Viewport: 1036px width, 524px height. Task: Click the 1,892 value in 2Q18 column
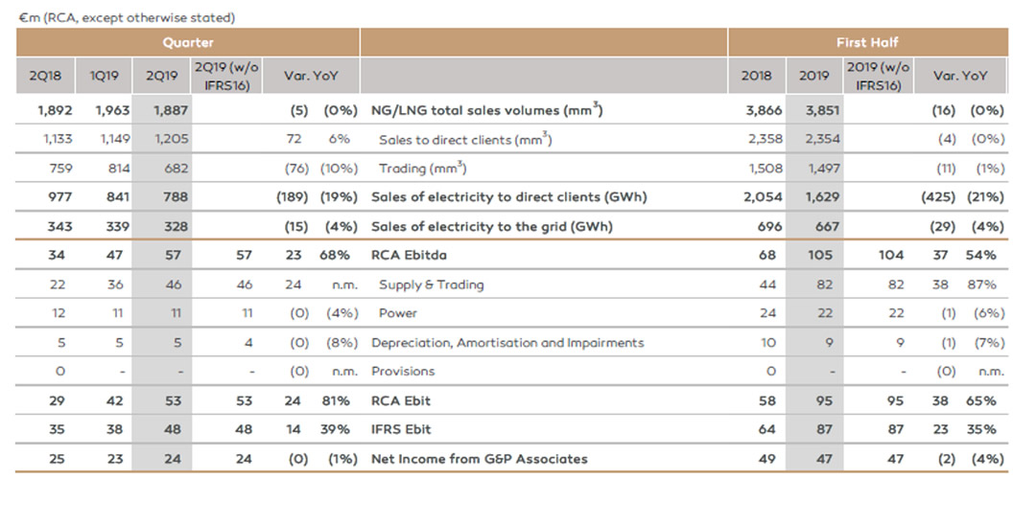pos(55,110)
